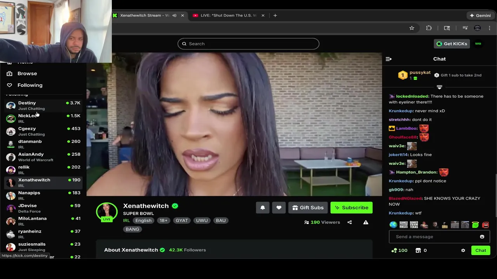Click the UWU tag
Image resolution: width=497 pixels, height=279 pixels.
[x=202, y=220]
